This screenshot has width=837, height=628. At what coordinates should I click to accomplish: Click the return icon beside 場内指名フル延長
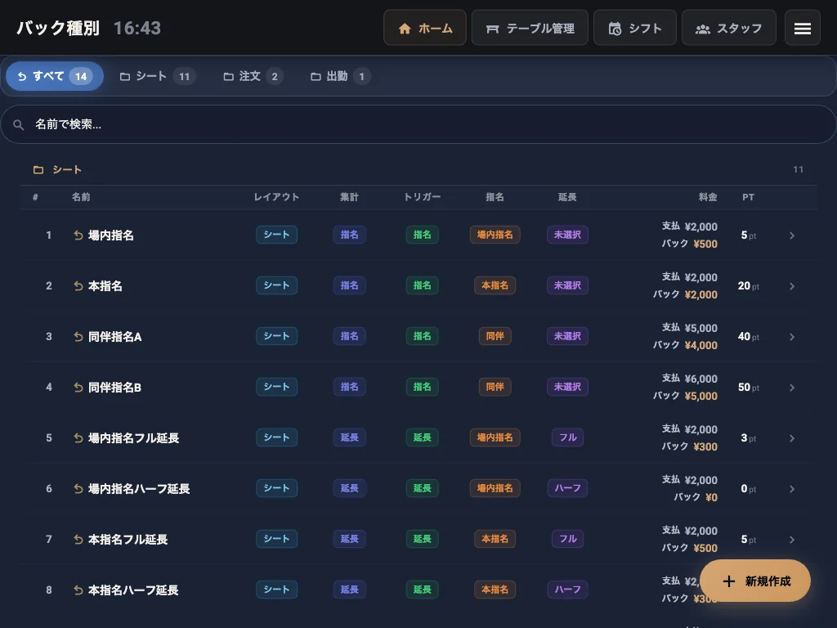tap(78, 438)
